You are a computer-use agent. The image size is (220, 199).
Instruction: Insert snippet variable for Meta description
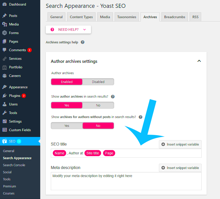coord(180,168)
